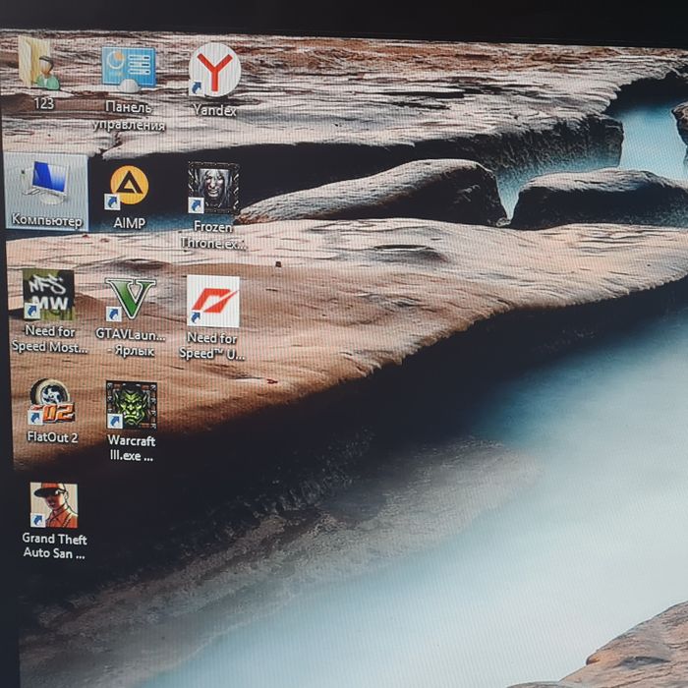
Task: Click the '123' label text
Action: (x=44, y=104)
